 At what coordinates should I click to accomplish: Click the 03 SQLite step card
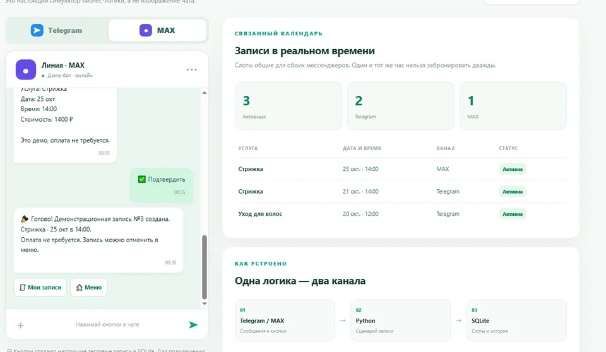click(517, 320)
